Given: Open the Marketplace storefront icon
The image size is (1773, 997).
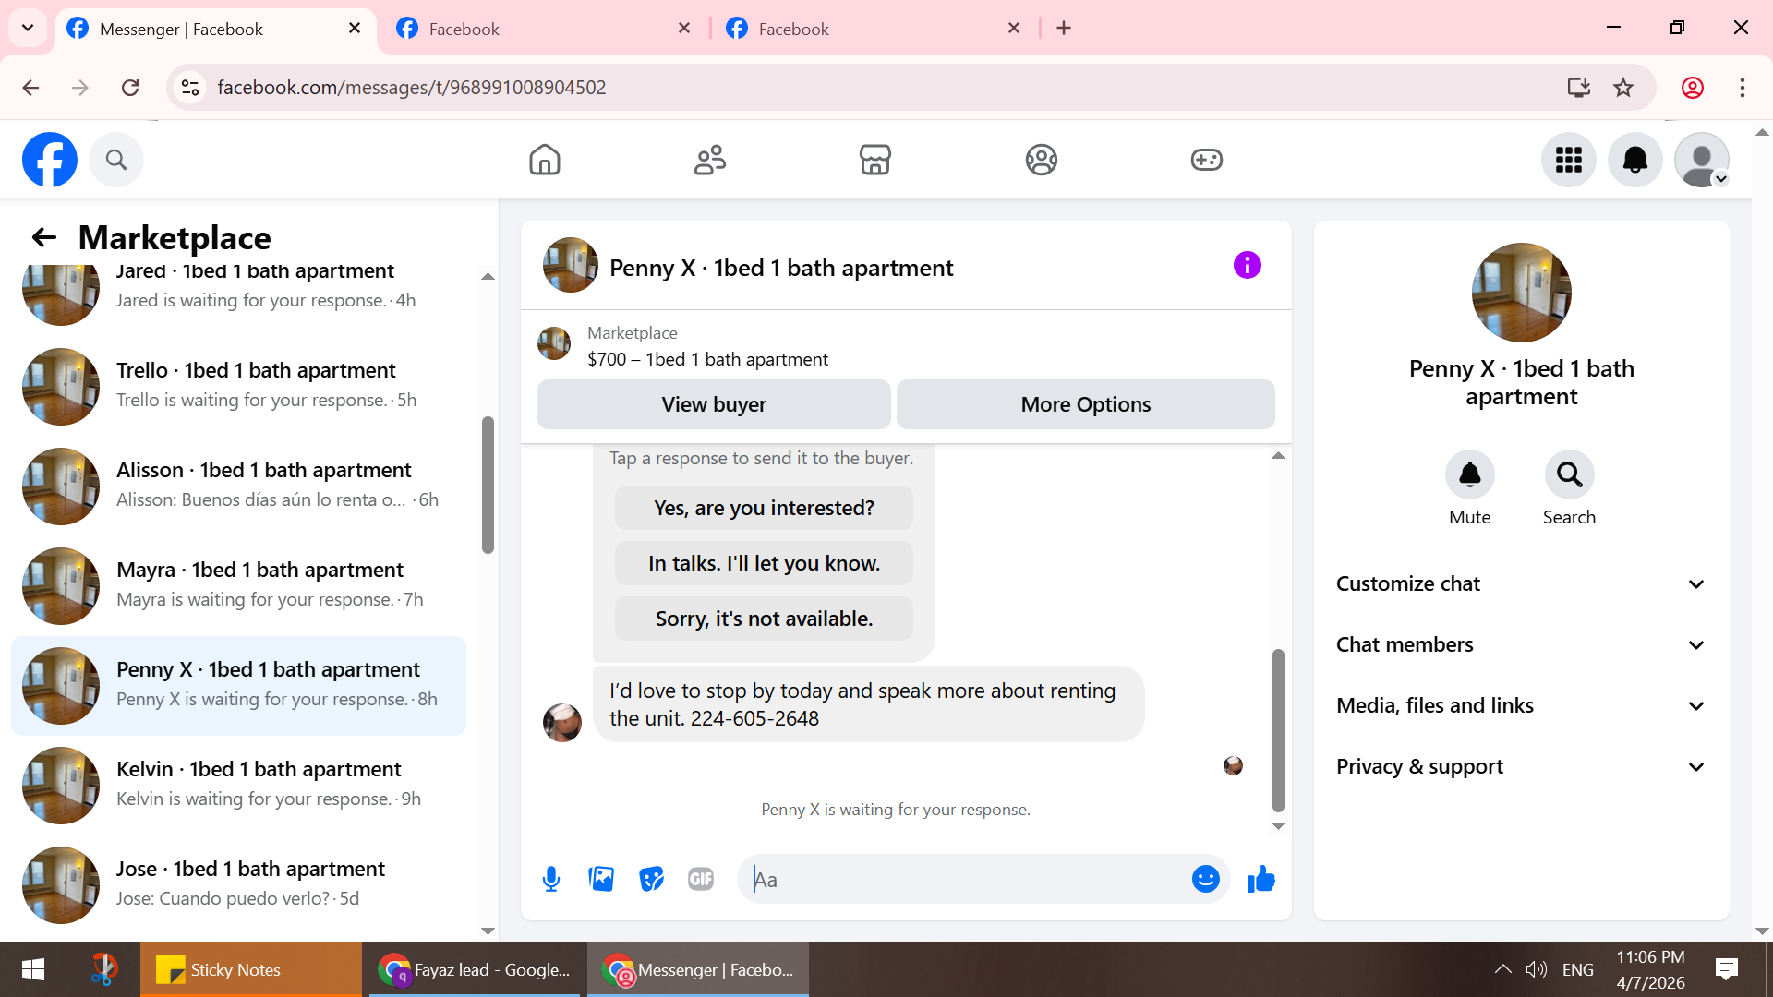Looking at the screenshot, I should click(875, 160).
